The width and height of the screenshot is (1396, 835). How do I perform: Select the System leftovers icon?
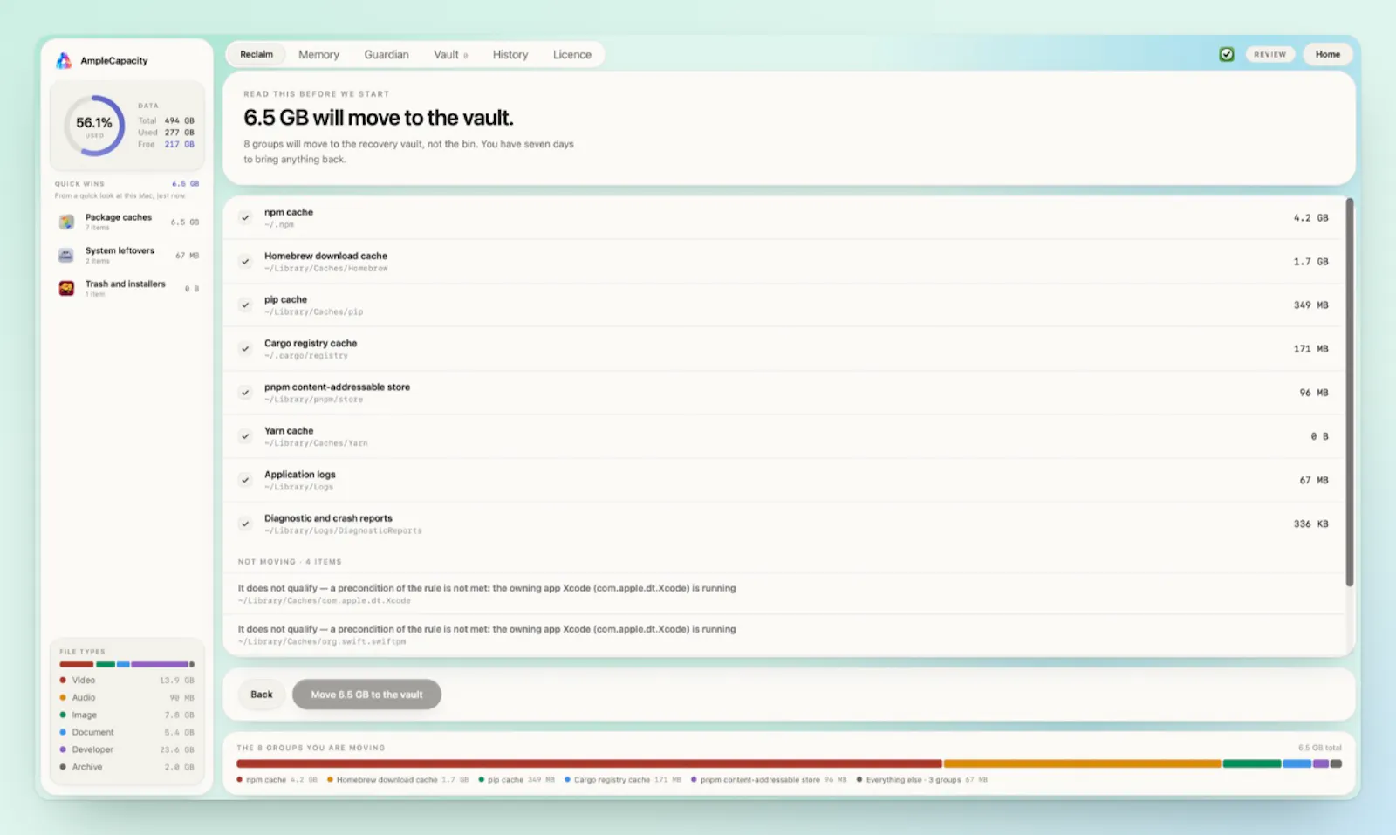pos(66,255)
